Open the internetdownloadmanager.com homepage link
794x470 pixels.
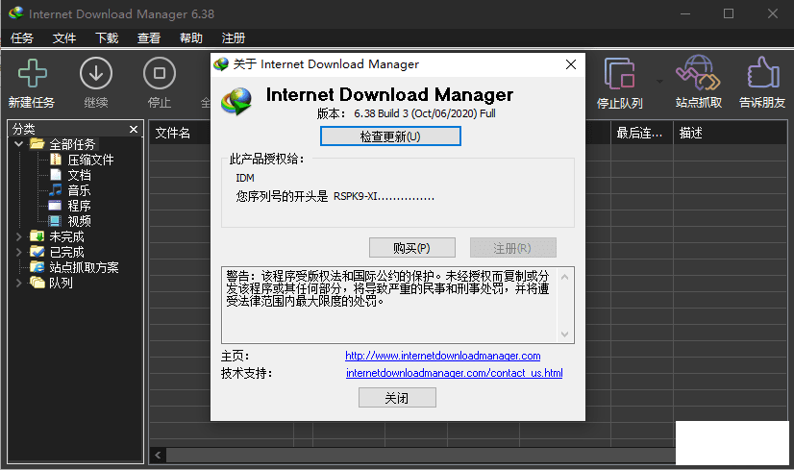[443, 356]
